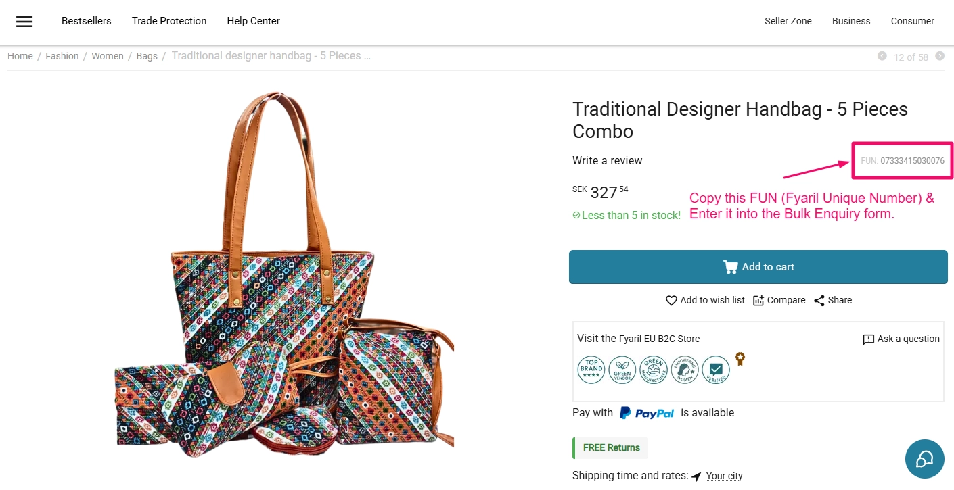
Task: Click Write a review link
Action: click(608, 161)
